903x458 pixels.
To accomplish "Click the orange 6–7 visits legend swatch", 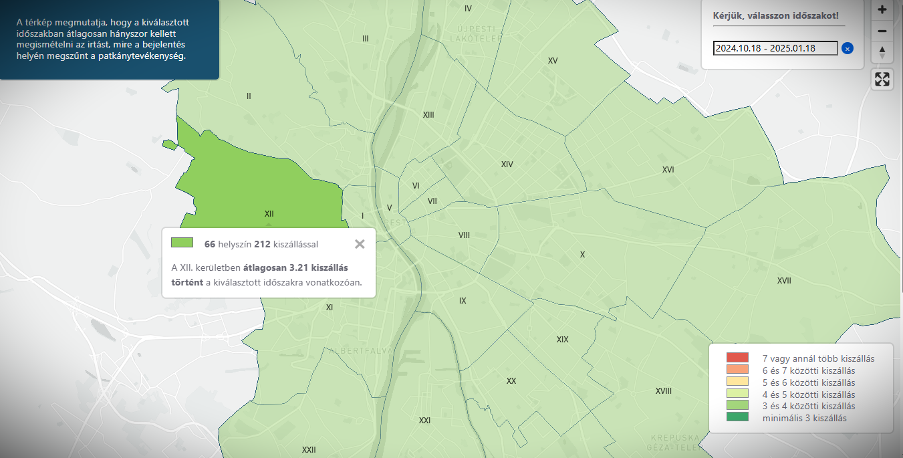I will tap(737, 370).
